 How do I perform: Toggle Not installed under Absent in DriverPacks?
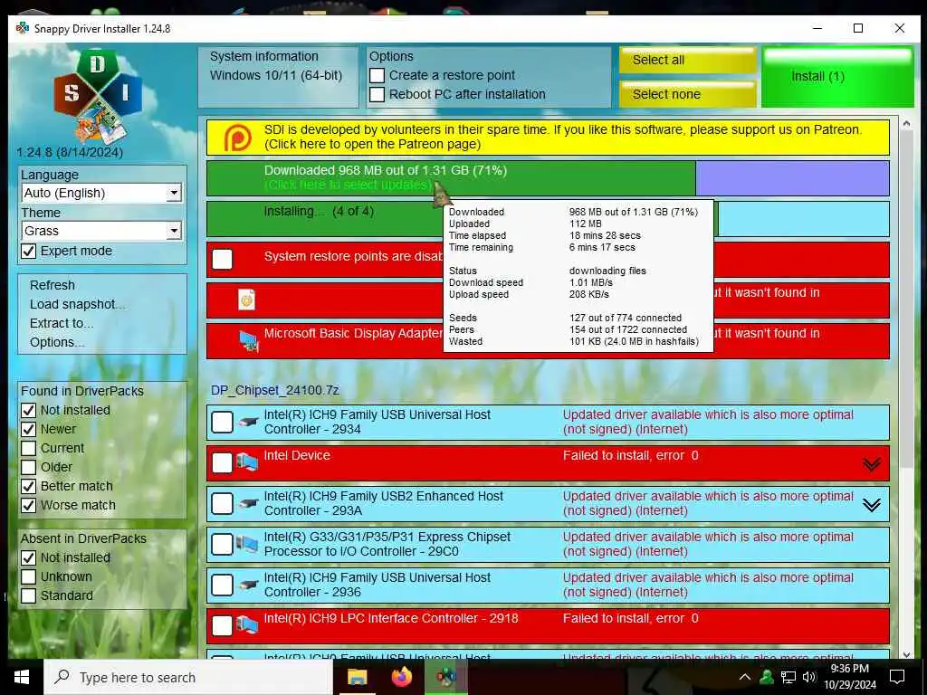click(28, 557)
